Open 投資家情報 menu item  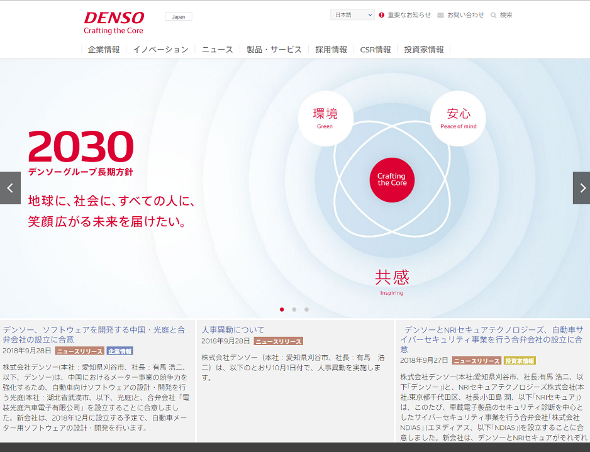point(424,49)
